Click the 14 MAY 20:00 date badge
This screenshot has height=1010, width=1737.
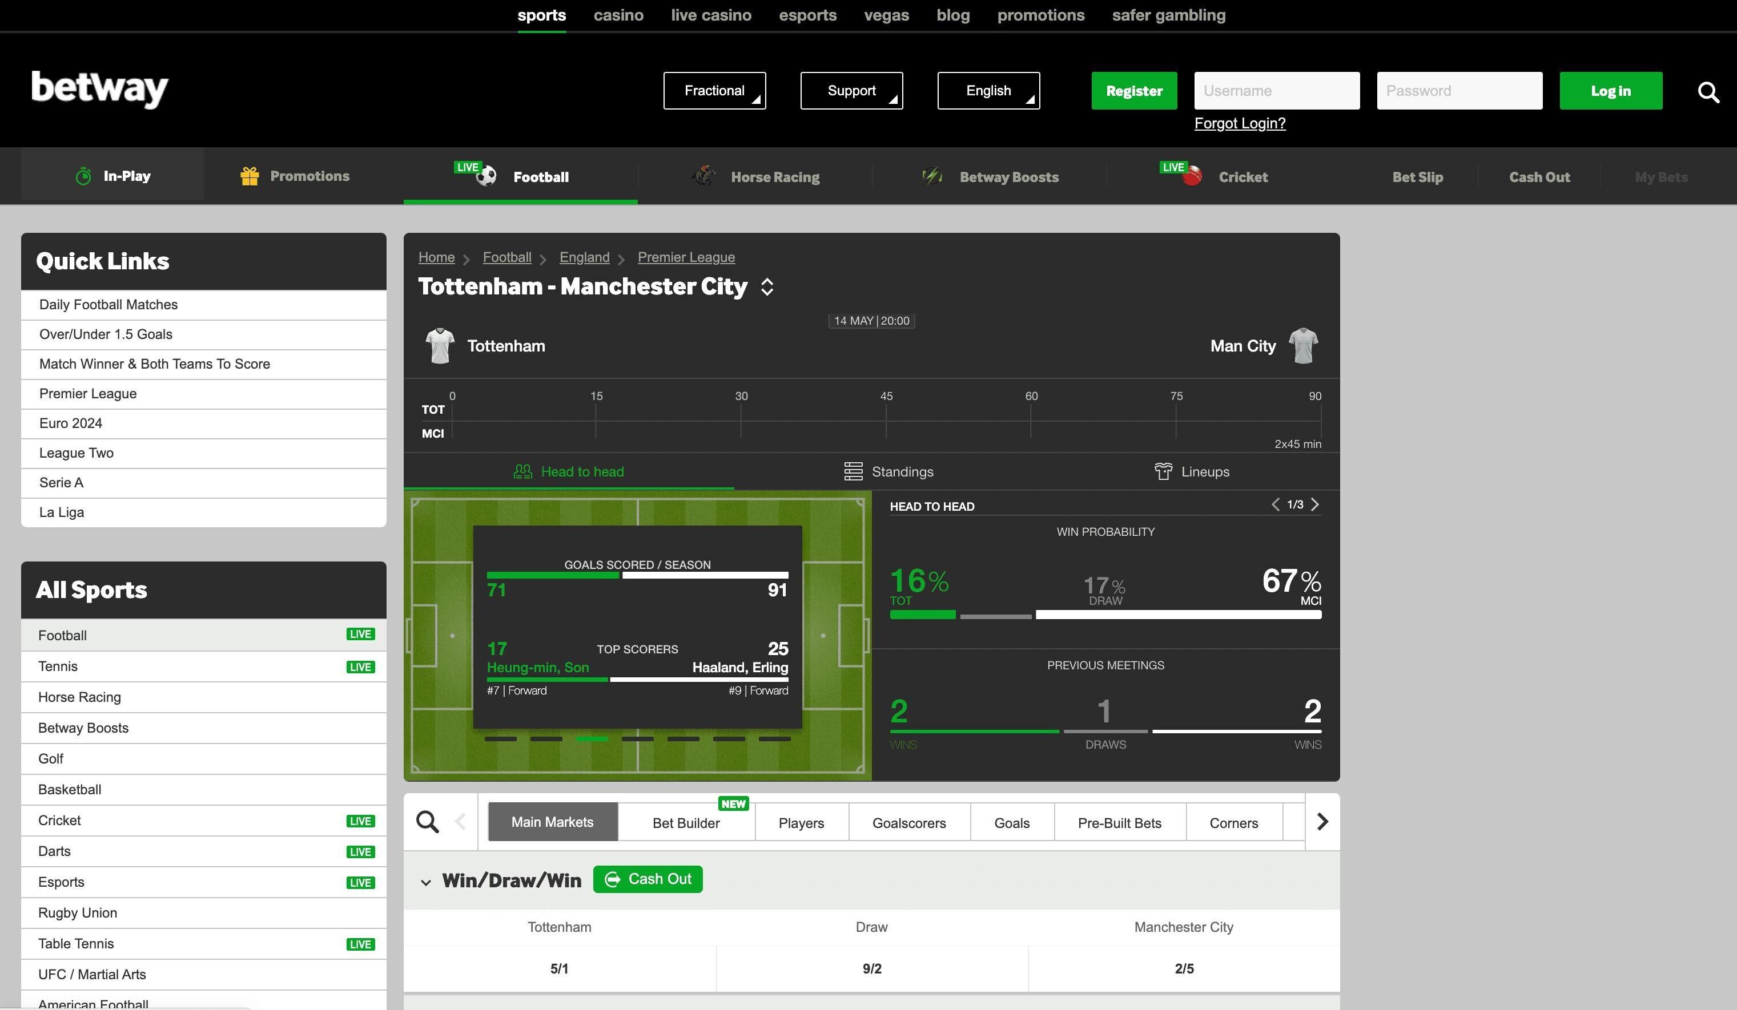[x=871, y=321]
